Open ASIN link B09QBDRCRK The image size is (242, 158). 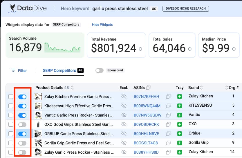(146, 124)
